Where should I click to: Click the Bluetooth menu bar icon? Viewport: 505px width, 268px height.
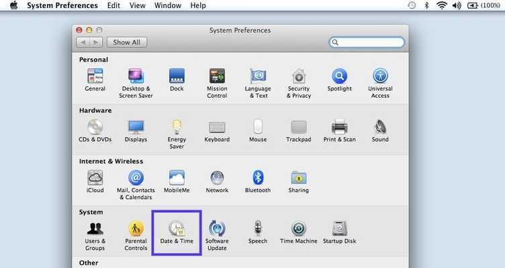coord(426,5)
